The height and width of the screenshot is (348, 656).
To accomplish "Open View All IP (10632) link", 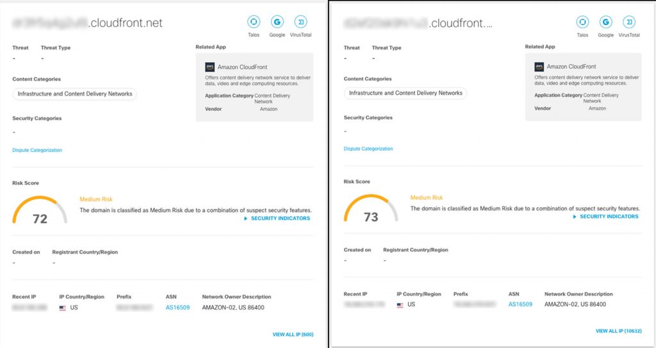I will pyautogui.click(x=618, y=331).
